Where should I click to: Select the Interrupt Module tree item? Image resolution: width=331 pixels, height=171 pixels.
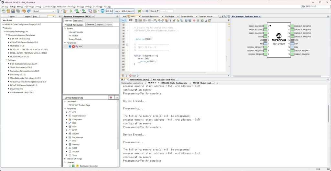point(76,32)
